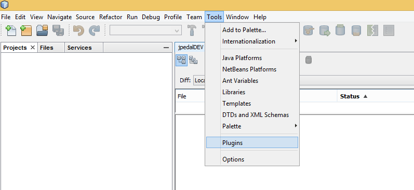
Task: Toggle the highlighted tree-view button in jpedalDEV
Action: click(182, 60)
